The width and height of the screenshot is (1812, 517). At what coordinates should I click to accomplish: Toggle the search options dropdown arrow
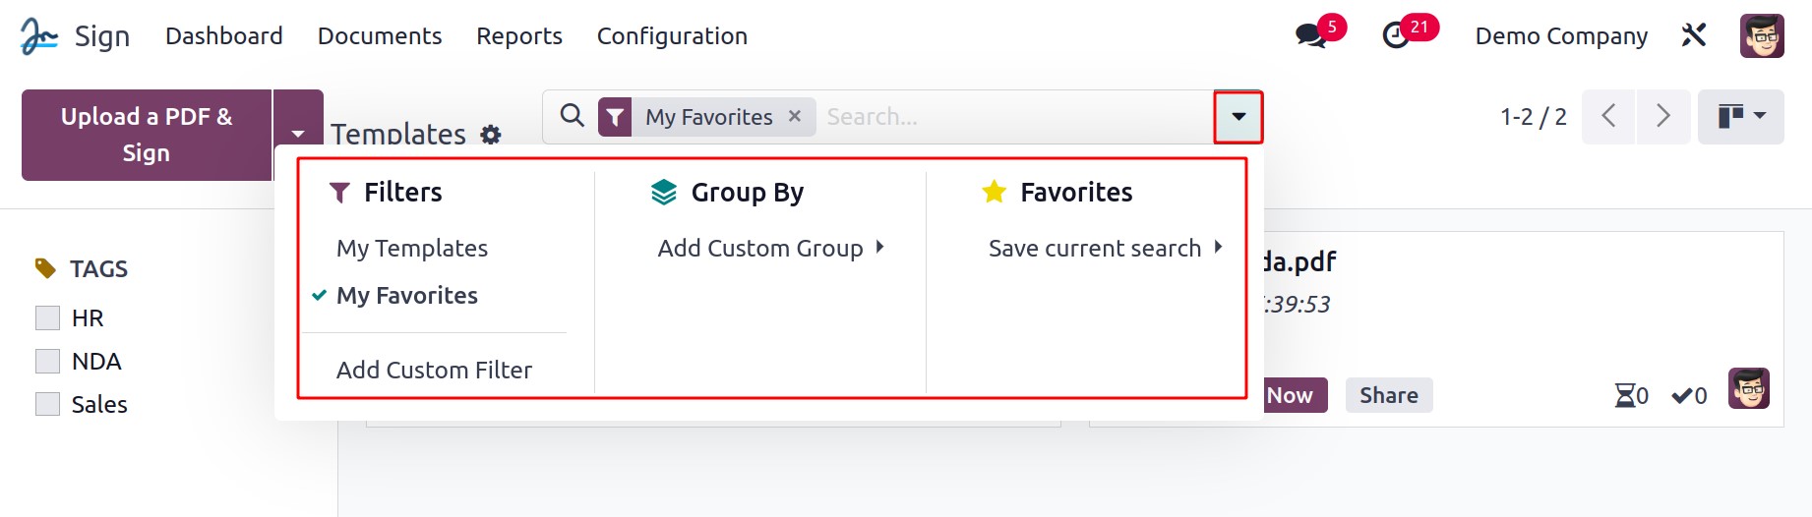pos(1238,117)
